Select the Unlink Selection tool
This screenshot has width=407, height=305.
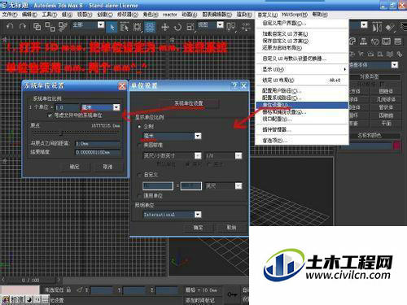[x=50, y=27]
